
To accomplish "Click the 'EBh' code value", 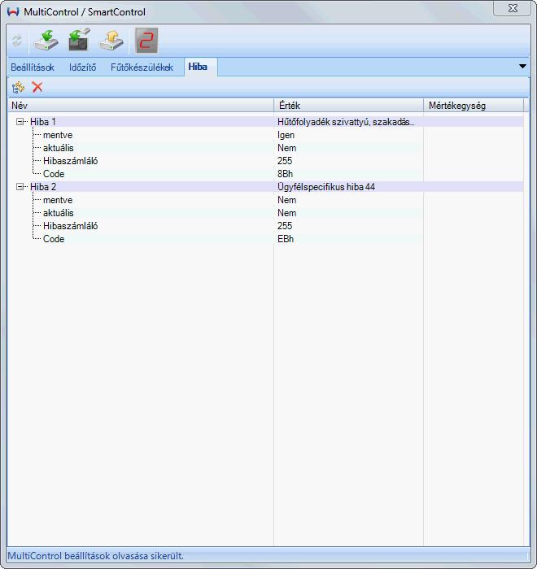I will 286,239.
